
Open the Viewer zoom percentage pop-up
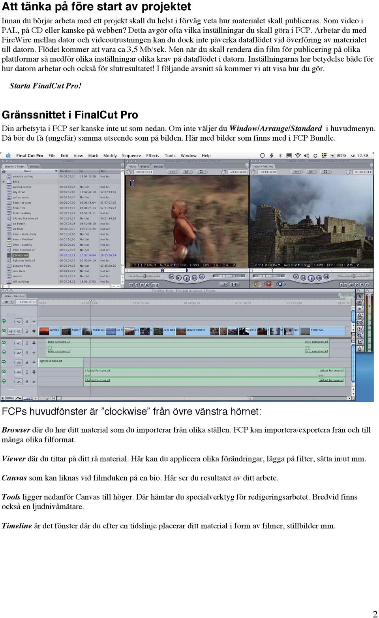click(173, 172)
